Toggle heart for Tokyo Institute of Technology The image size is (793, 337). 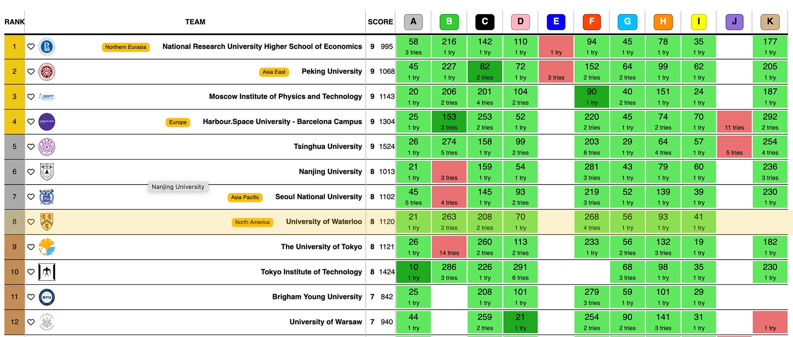pyautogui.click(x=31, y=272)
